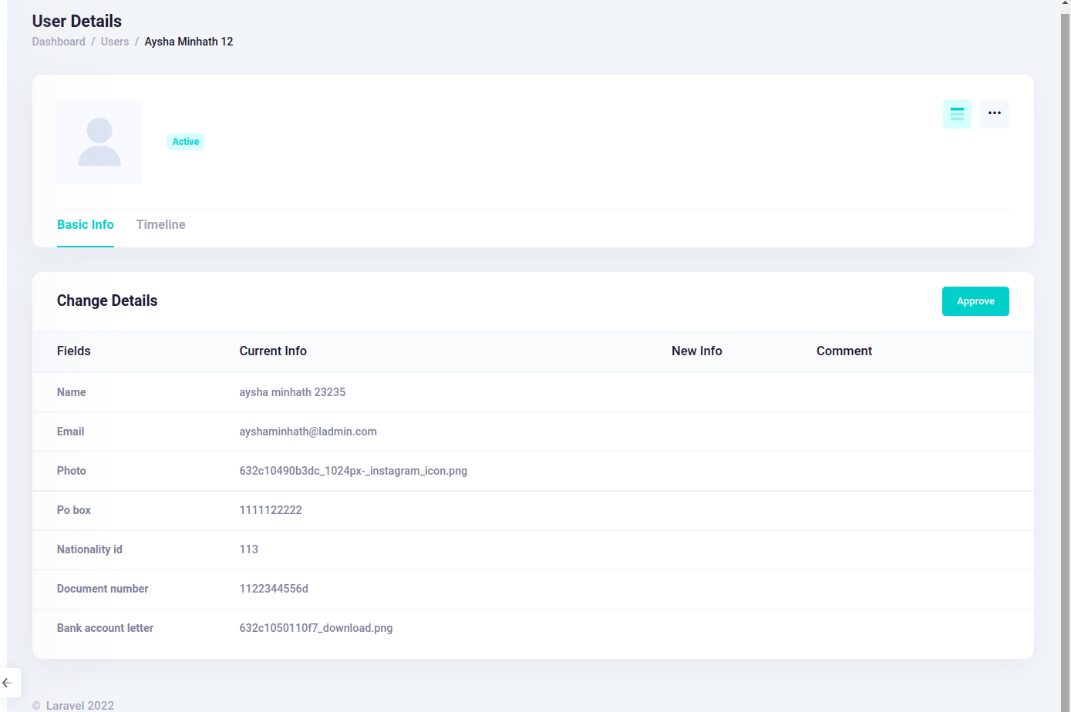
Task: Click the Comment column header
Action: [x=844, y=351]
